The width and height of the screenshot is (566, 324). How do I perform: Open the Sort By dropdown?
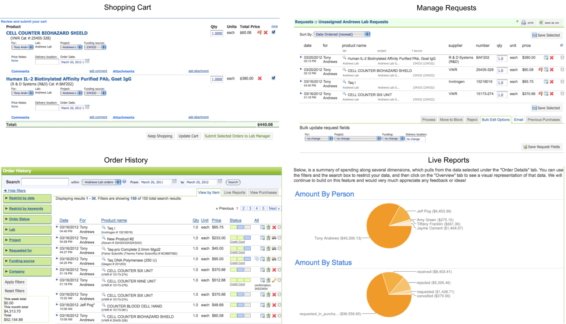[342, 34]
